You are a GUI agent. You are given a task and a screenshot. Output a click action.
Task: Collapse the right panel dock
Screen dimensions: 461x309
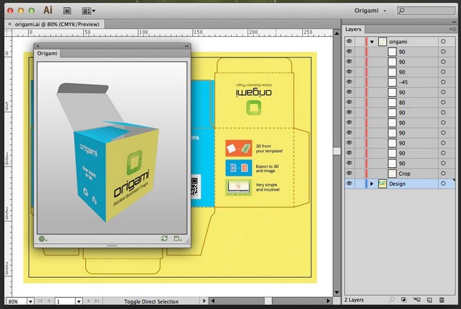pyautogui.click(x=454, y=22)
